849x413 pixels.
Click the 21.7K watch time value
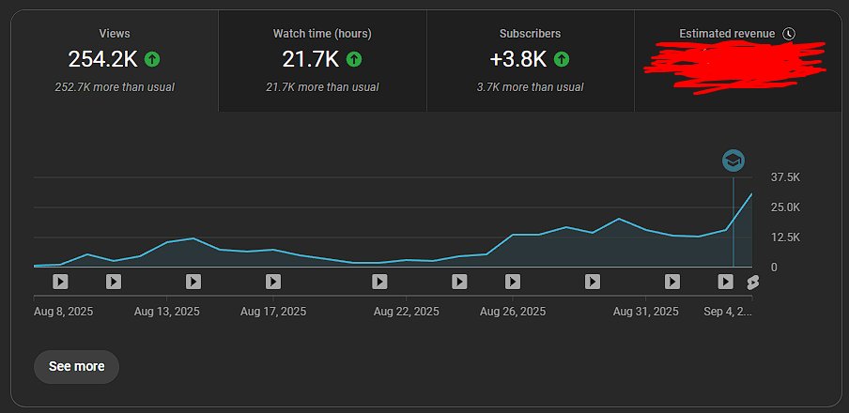tap(311, 59)
